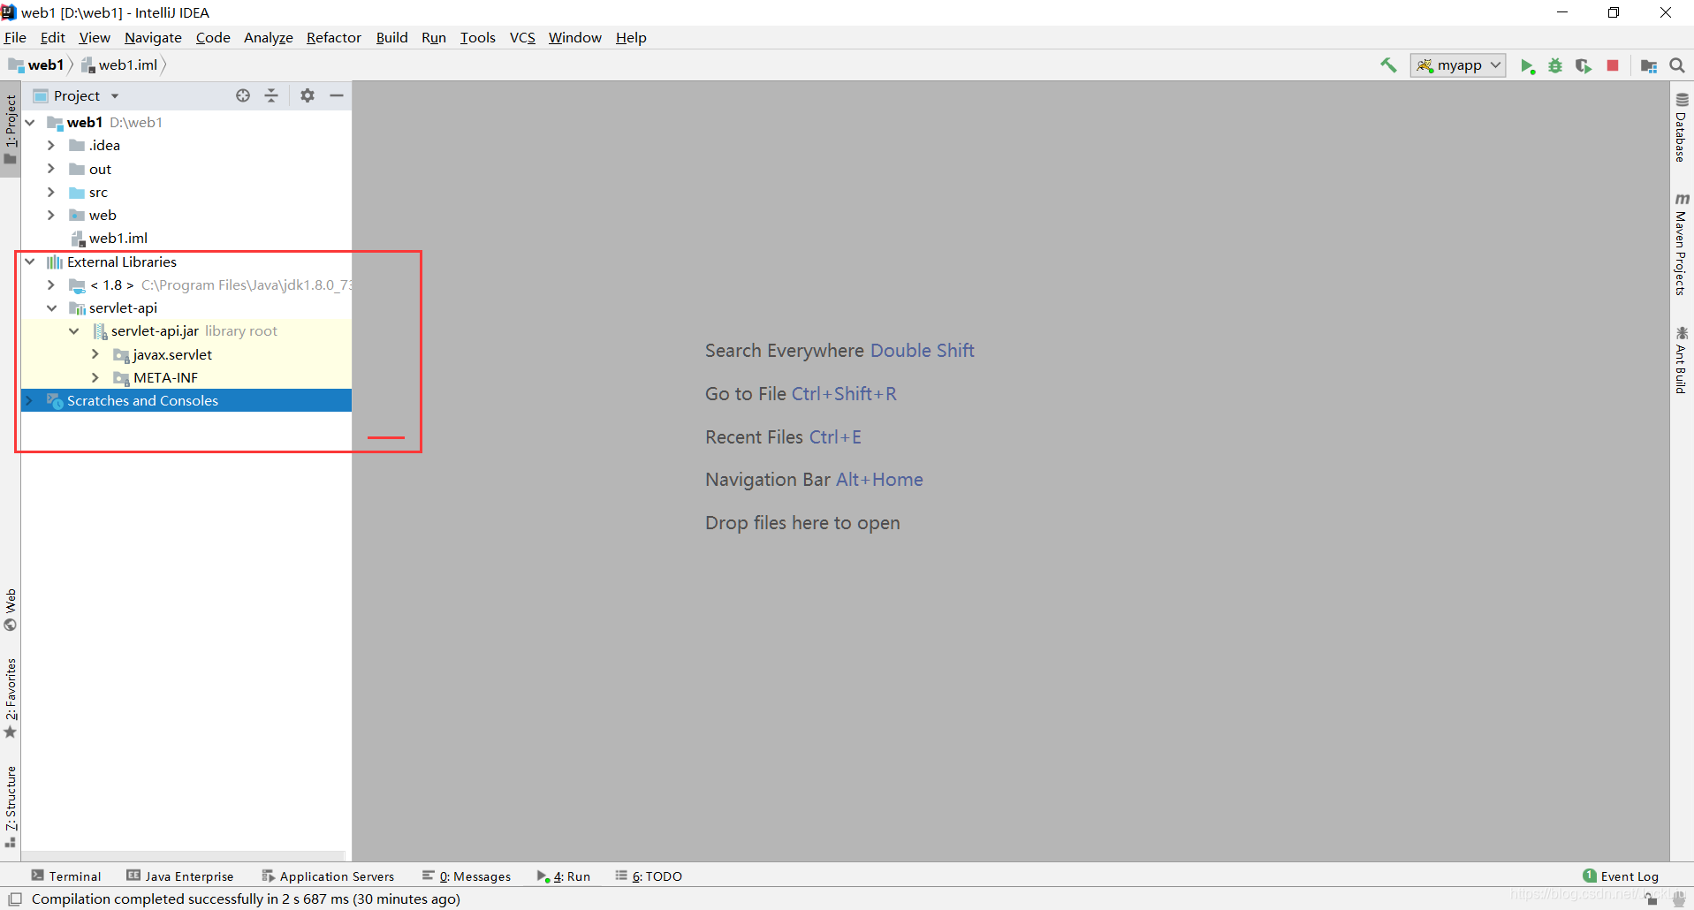Open the Terminal tool window
Screen dimensions: 1694x910
(66, 876)
